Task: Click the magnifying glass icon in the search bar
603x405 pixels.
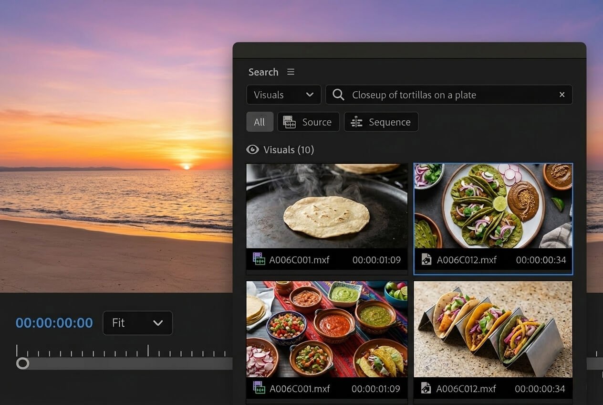Action: 338,95
